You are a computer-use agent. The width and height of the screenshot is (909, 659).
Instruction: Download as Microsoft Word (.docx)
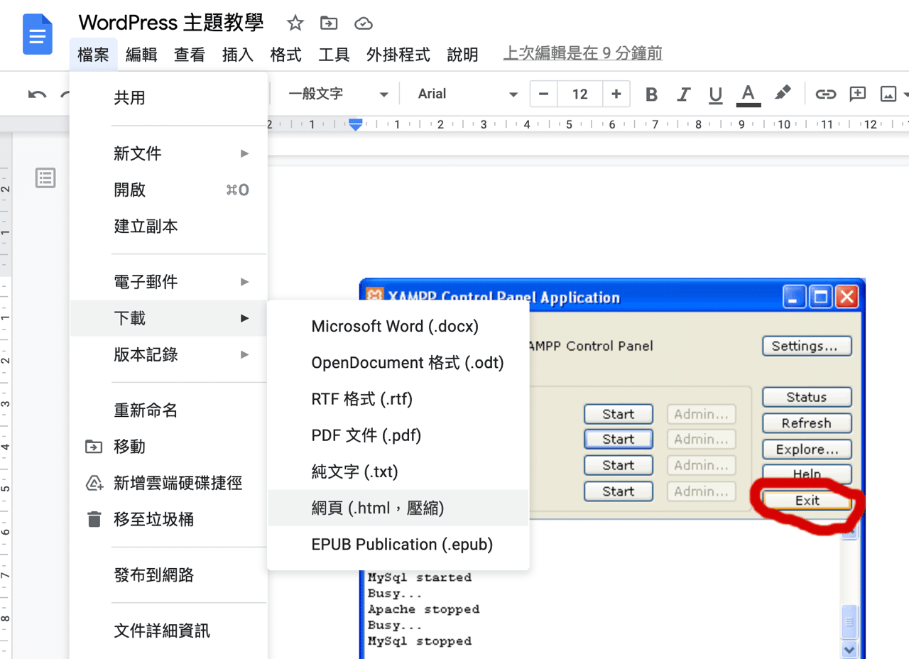(398, 327)
